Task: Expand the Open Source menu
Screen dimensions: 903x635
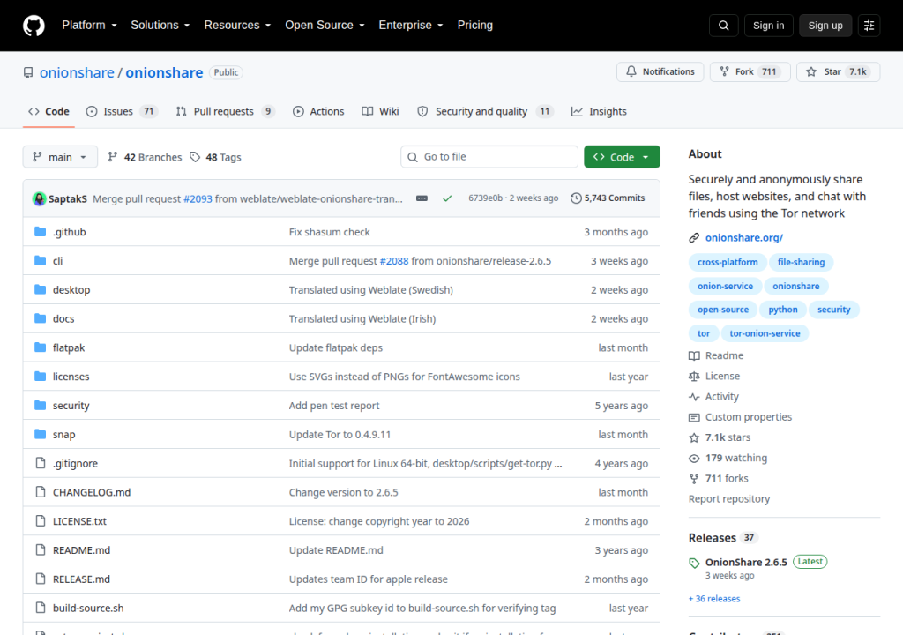Action: (x=325, y=26)
